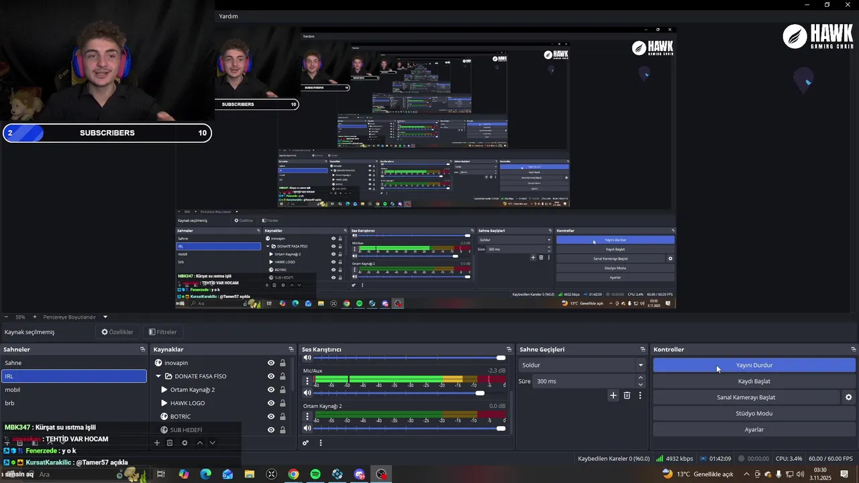Switch to the brb scene
The height and width of the screenshot is (483, 859).
(x=74, y=403)
